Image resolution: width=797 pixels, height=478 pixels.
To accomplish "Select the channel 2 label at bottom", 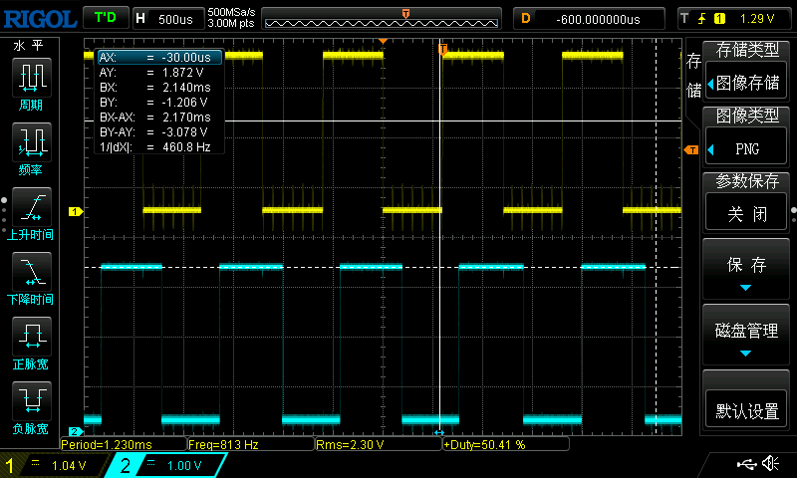I will click(126, 465).
